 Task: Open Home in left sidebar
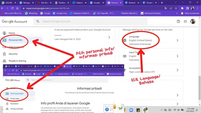[x=12, y=33]
